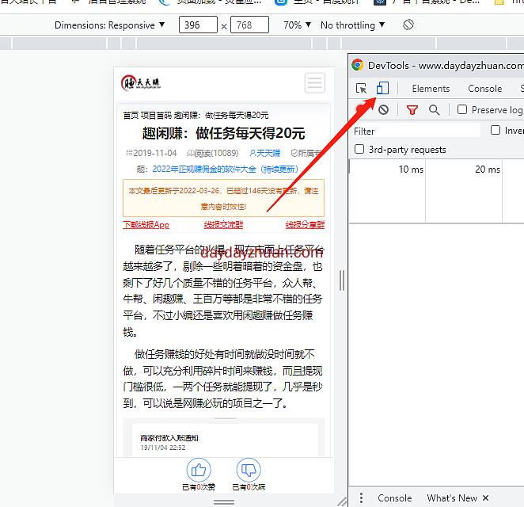
Task: Open the Dimensions: Responsive dropdown
Action: point(109,25)
